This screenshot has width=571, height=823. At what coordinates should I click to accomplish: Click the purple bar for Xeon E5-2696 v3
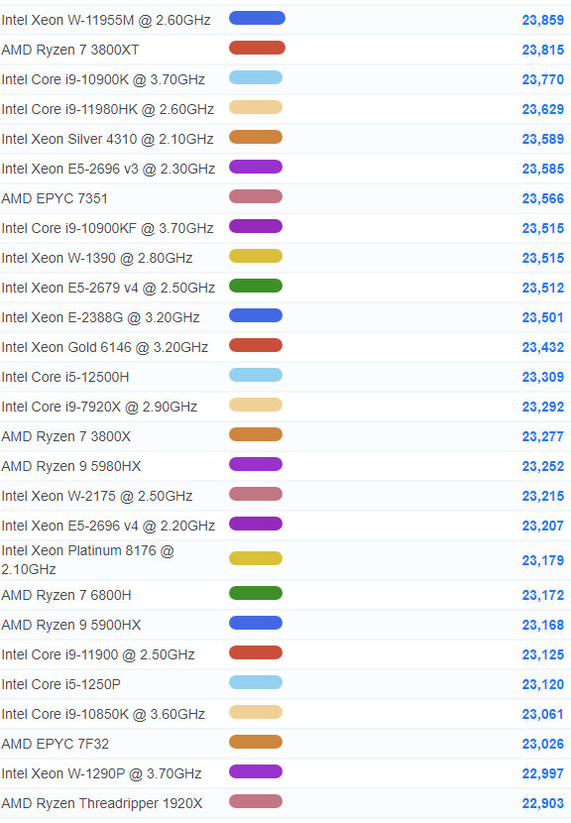point(256,168)
